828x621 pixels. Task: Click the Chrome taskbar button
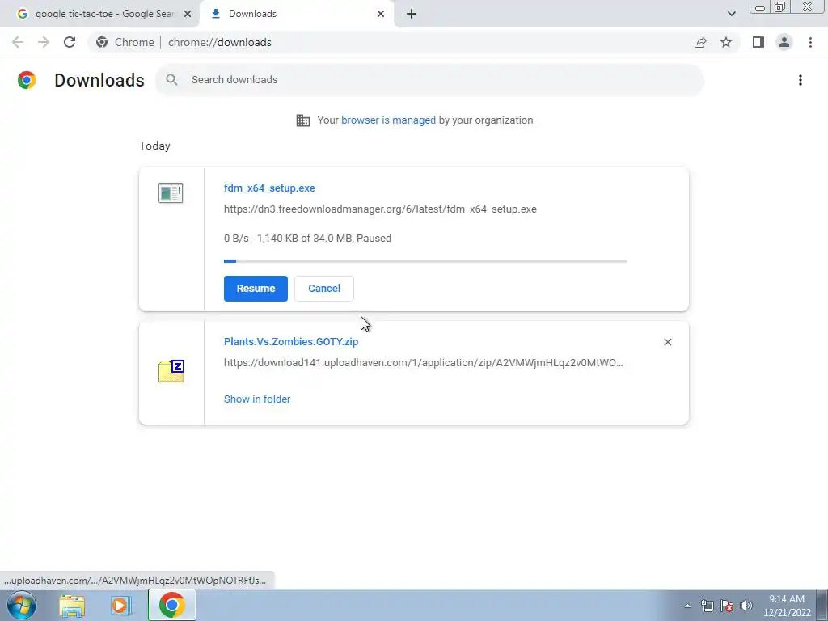(x=171, y=605)
